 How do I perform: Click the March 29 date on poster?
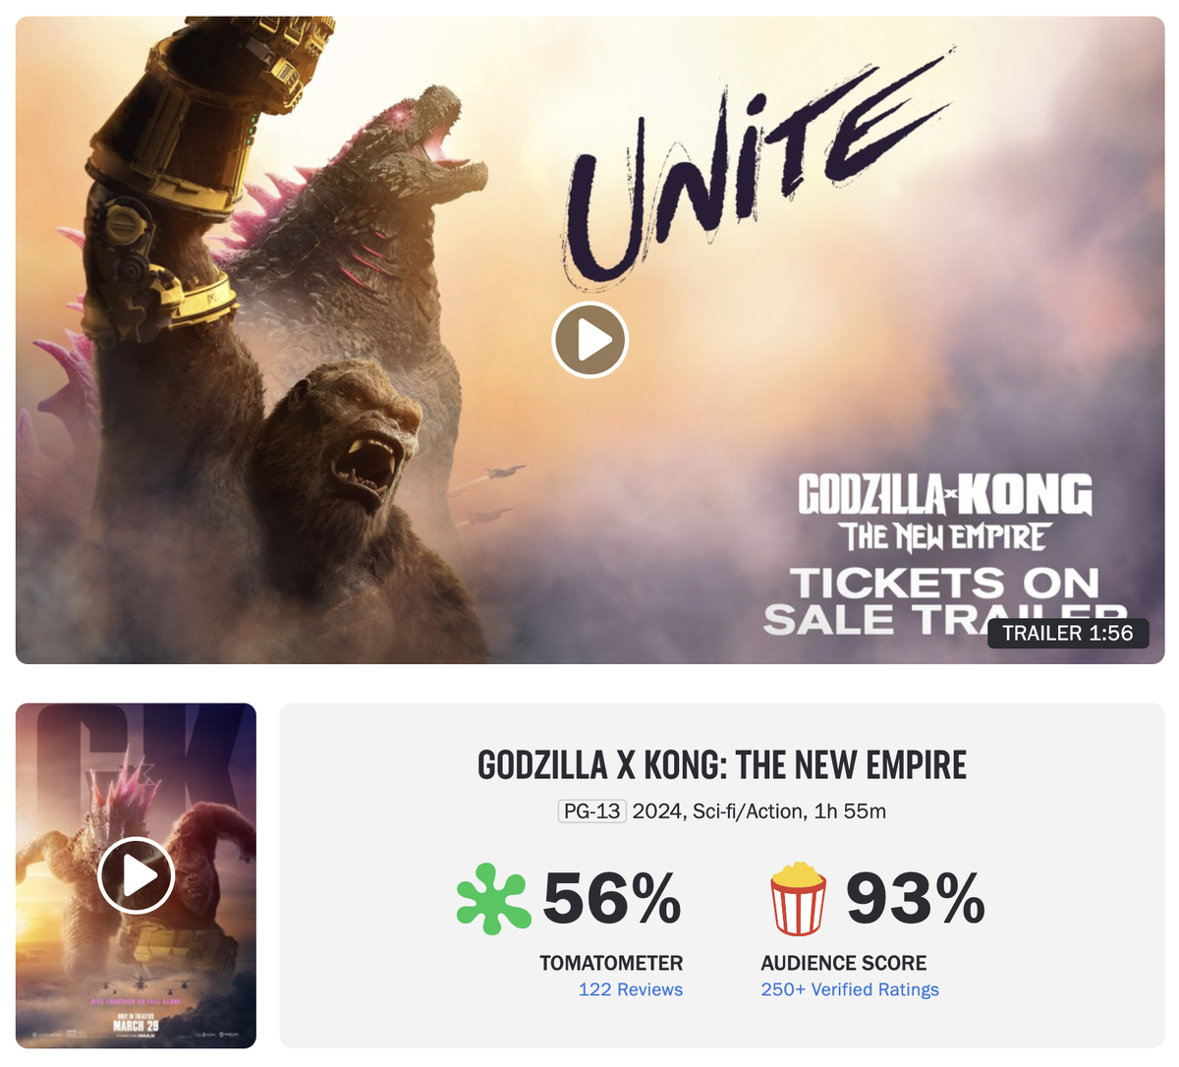click(x=136, y=1026)
